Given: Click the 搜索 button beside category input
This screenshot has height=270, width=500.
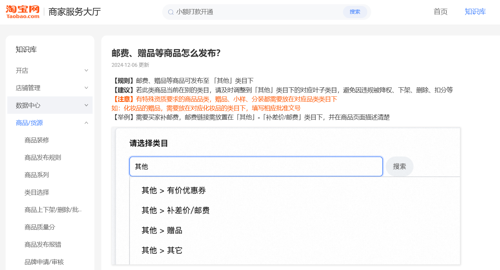Looking at the screenshot, I should tap(399, 166).
